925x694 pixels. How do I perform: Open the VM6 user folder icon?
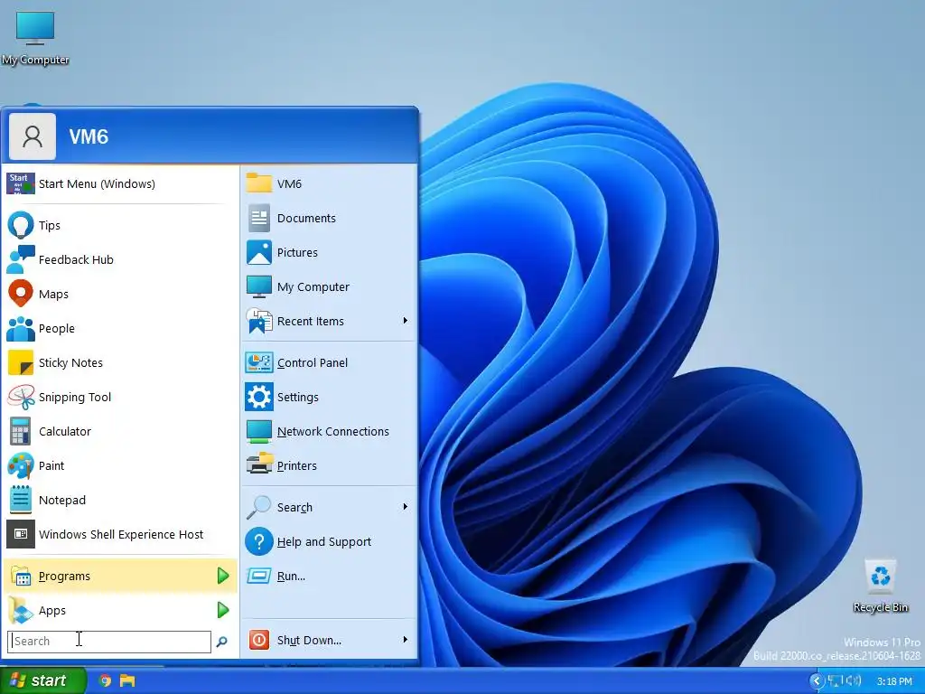(x=259, y=183)
